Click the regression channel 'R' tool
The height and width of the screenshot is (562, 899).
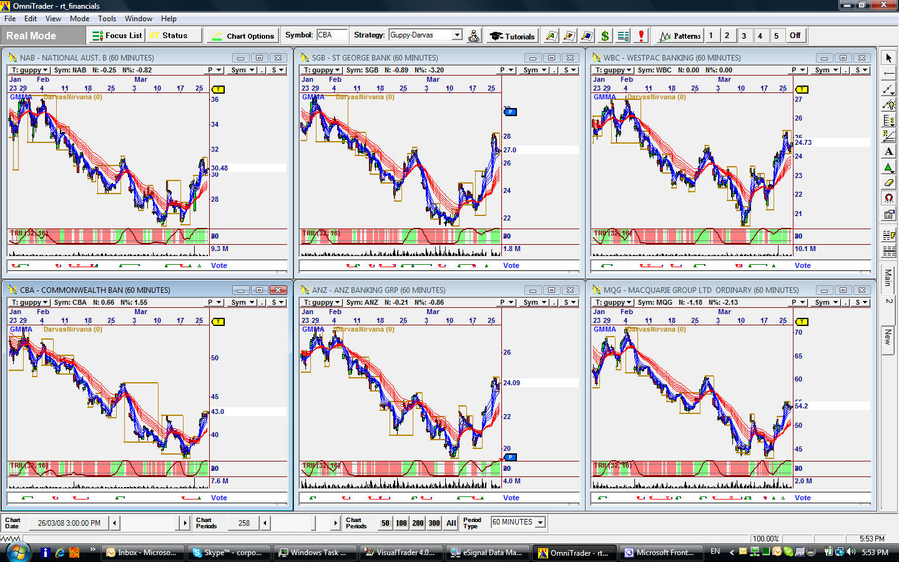(x=888, y=136)
